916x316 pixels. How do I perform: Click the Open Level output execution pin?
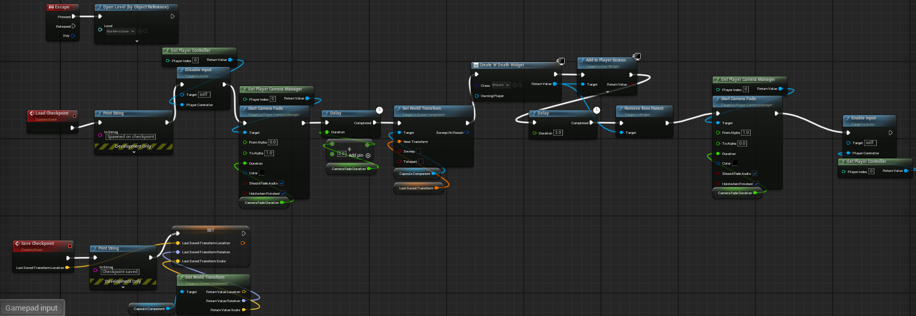172,16
